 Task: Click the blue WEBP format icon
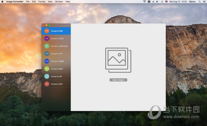click(x=47, y=61)
